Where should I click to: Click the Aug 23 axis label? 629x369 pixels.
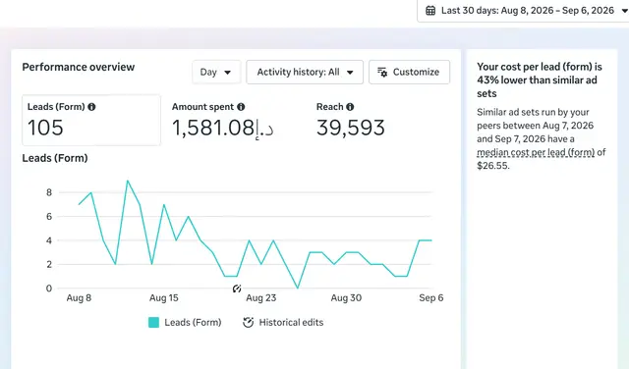click(261, 298)
